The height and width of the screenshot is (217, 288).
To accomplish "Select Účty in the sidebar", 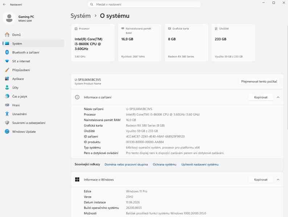I will tap(33, 88).
